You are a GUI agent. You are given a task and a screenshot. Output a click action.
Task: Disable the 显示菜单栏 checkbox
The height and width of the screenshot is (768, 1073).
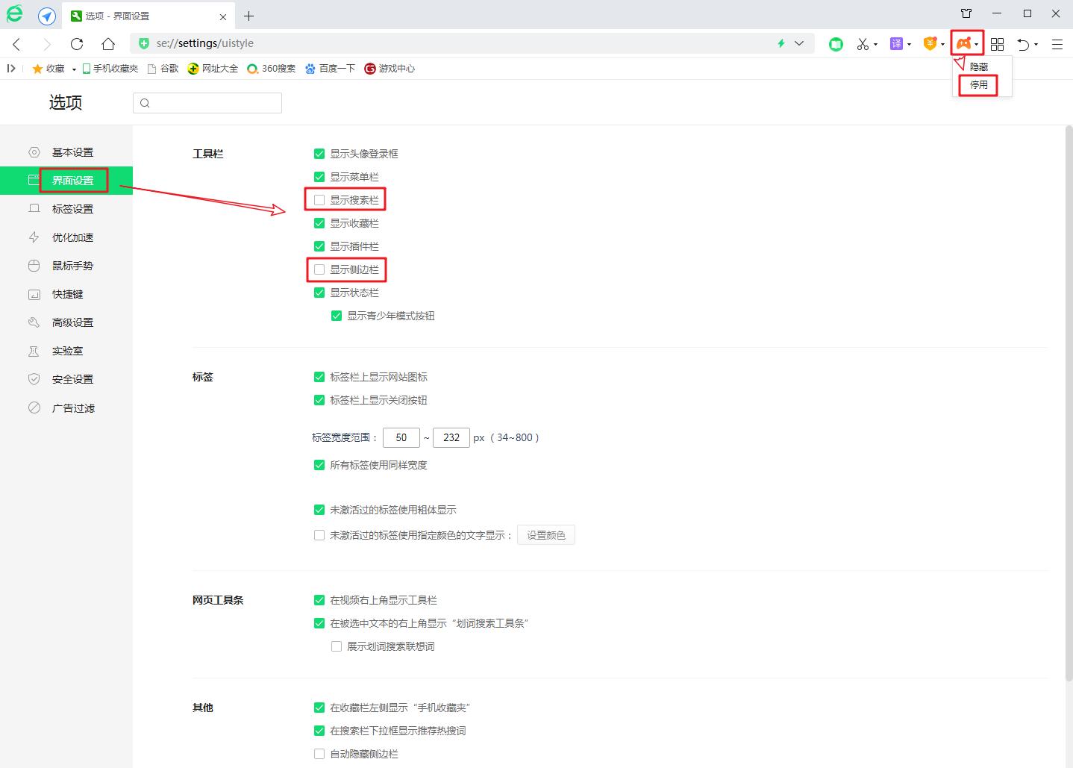coord(319,176)
